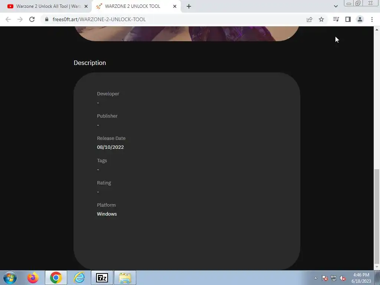Open Chrome three-dot menu
Viewport: 380px width, 285px height.
372,19
